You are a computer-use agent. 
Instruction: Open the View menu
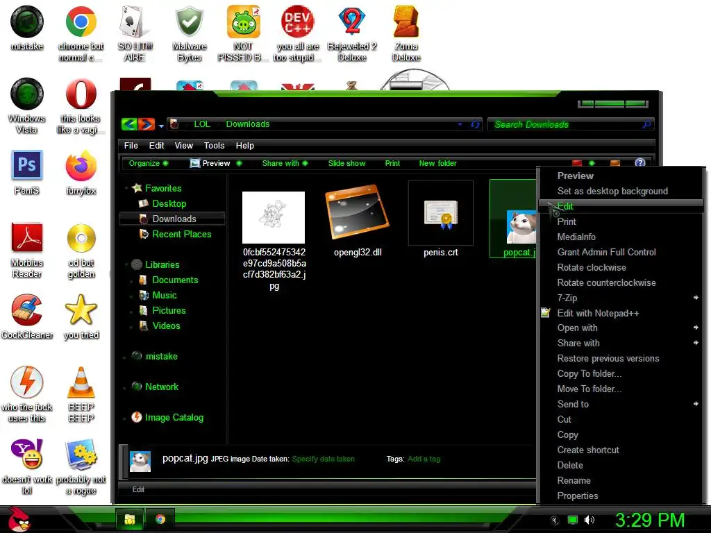[x=183, y=146]
